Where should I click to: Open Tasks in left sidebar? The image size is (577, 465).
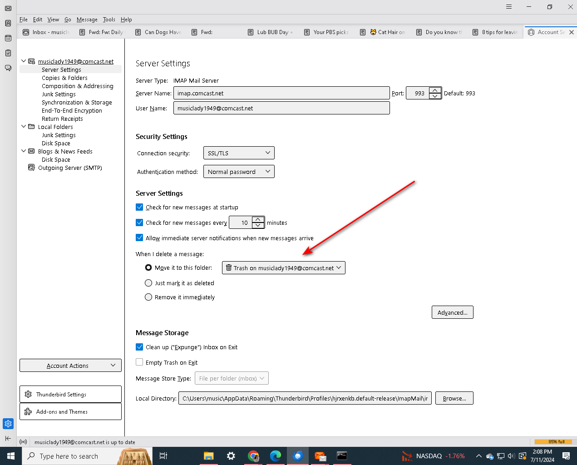click(x=8, y=53)
